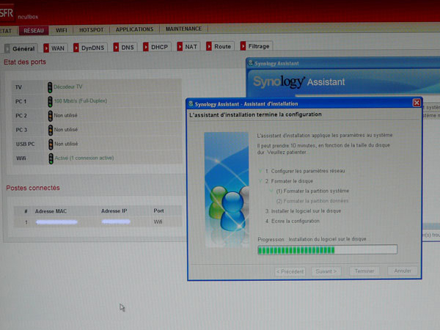Open the HOTSPOT tab

91,30
